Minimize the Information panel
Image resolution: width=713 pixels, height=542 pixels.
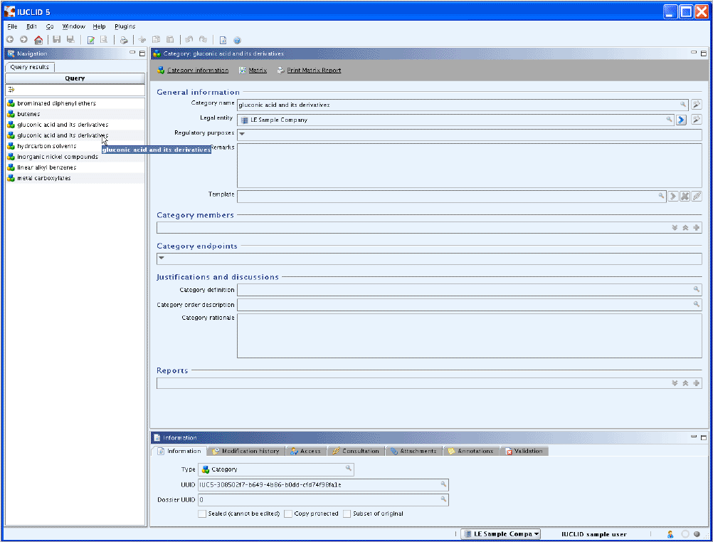tap(694, 437)
